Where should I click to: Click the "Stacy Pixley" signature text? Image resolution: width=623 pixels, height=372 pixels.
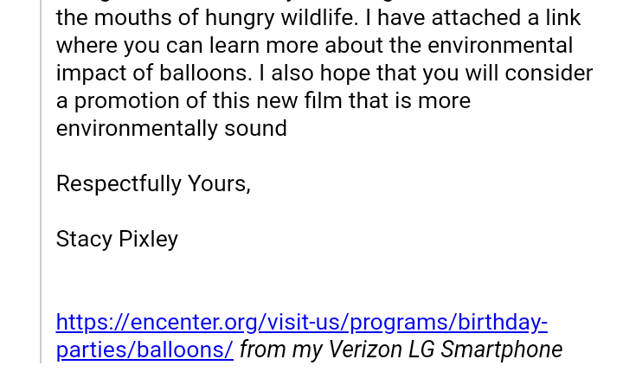pos(117,240)
